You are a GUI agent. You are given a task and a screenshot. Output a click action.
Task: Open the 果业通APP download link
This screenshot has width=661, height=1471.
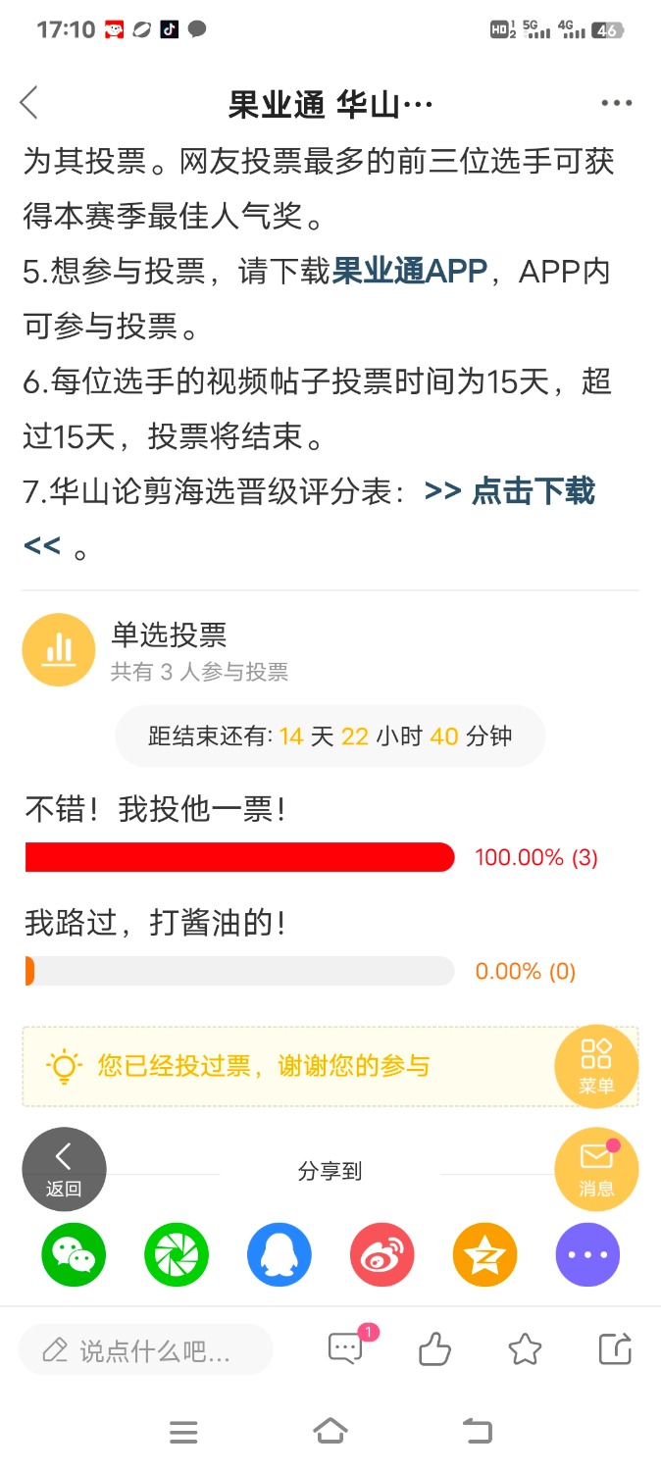[x=410, y=272]
